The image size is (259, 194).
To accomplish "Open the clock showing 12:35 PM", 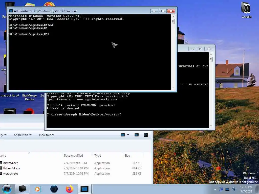I will [x=246, y=189].
